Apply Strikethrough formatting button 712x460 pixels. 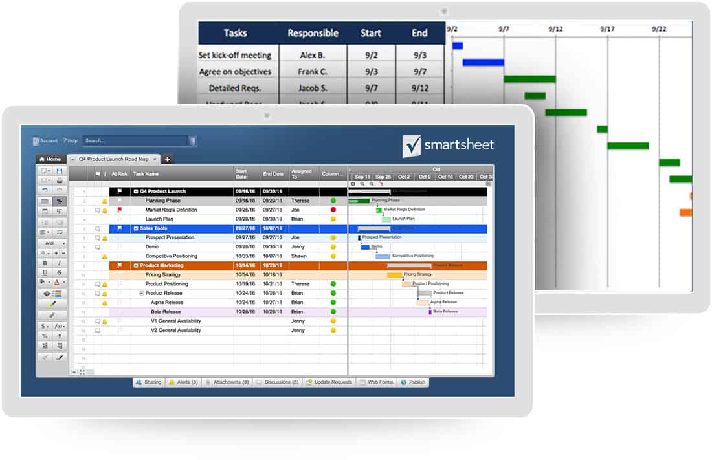(x=60, y=272)
